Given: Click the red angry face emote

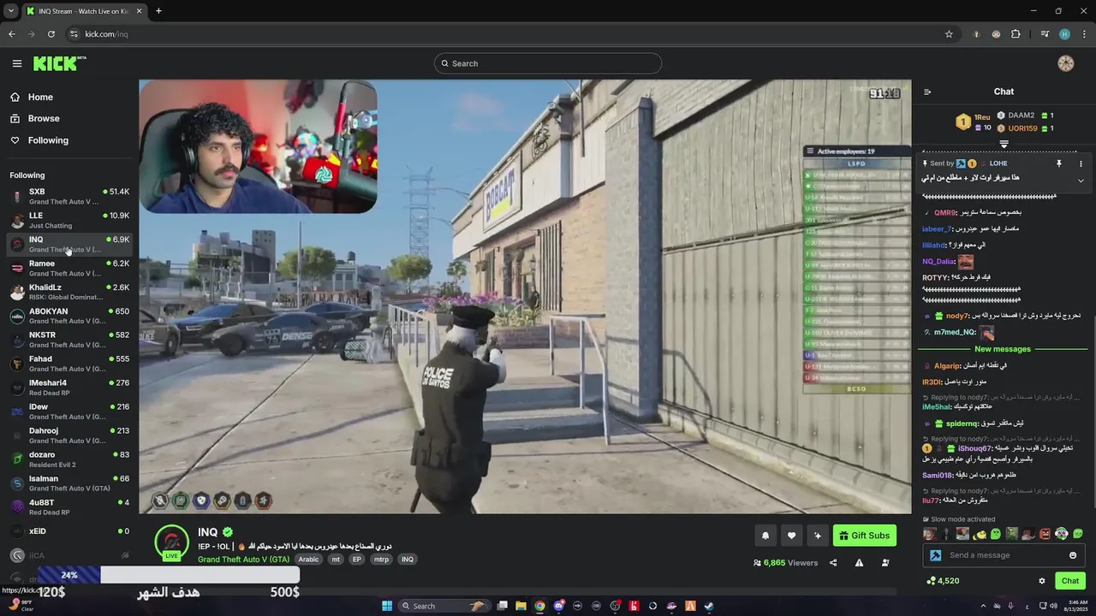Looking at the screenshot, I should pos(1045,534).
